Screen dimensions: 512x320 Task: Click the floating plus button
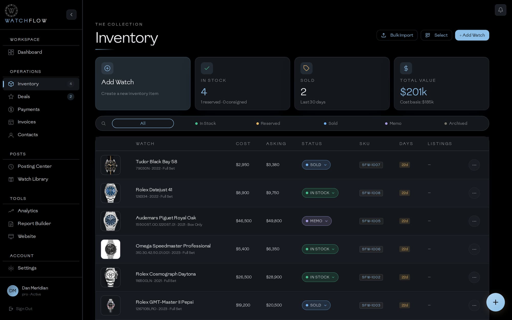click(496, 302)
